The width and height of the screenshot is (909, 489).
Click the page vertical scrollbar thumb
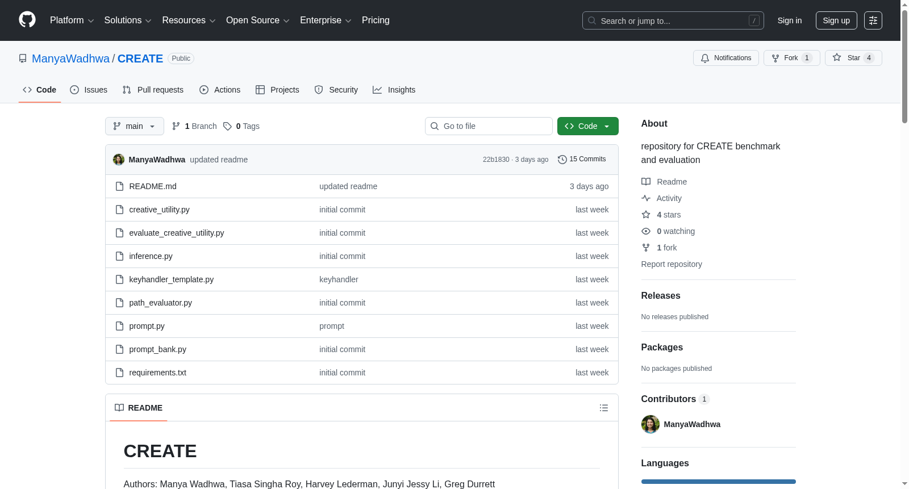tap(904, 65)
